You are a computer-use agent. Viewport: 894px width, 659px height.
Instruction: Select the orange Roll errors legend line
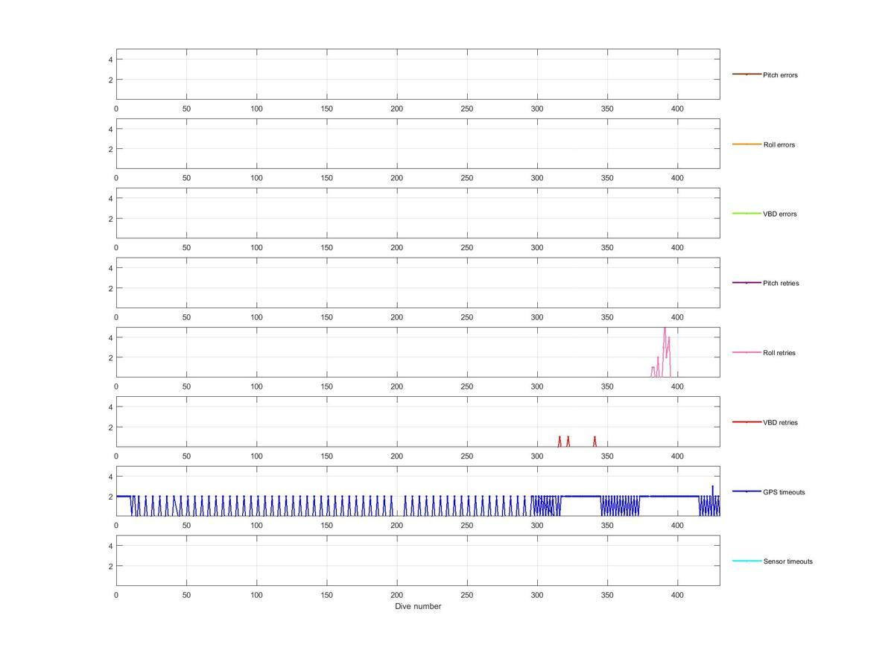tap(746, 144)
